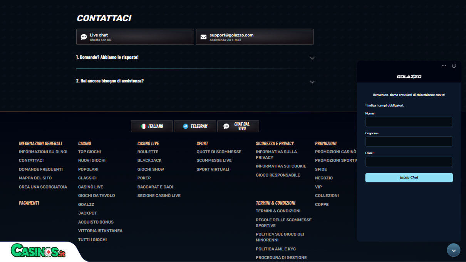Click the email envelope icon

[203, 37]
